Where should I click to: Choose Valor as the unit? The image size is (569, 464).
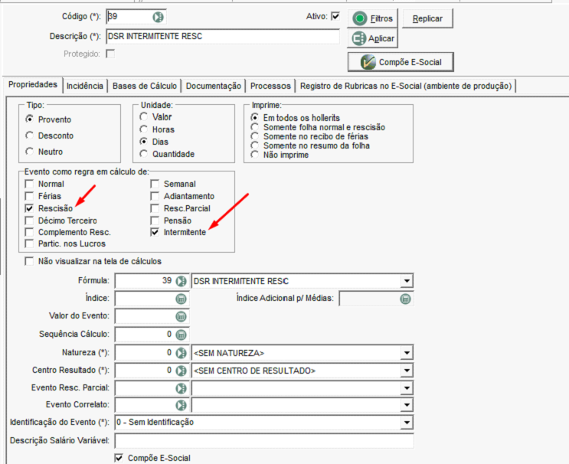(x=144, y=116)
